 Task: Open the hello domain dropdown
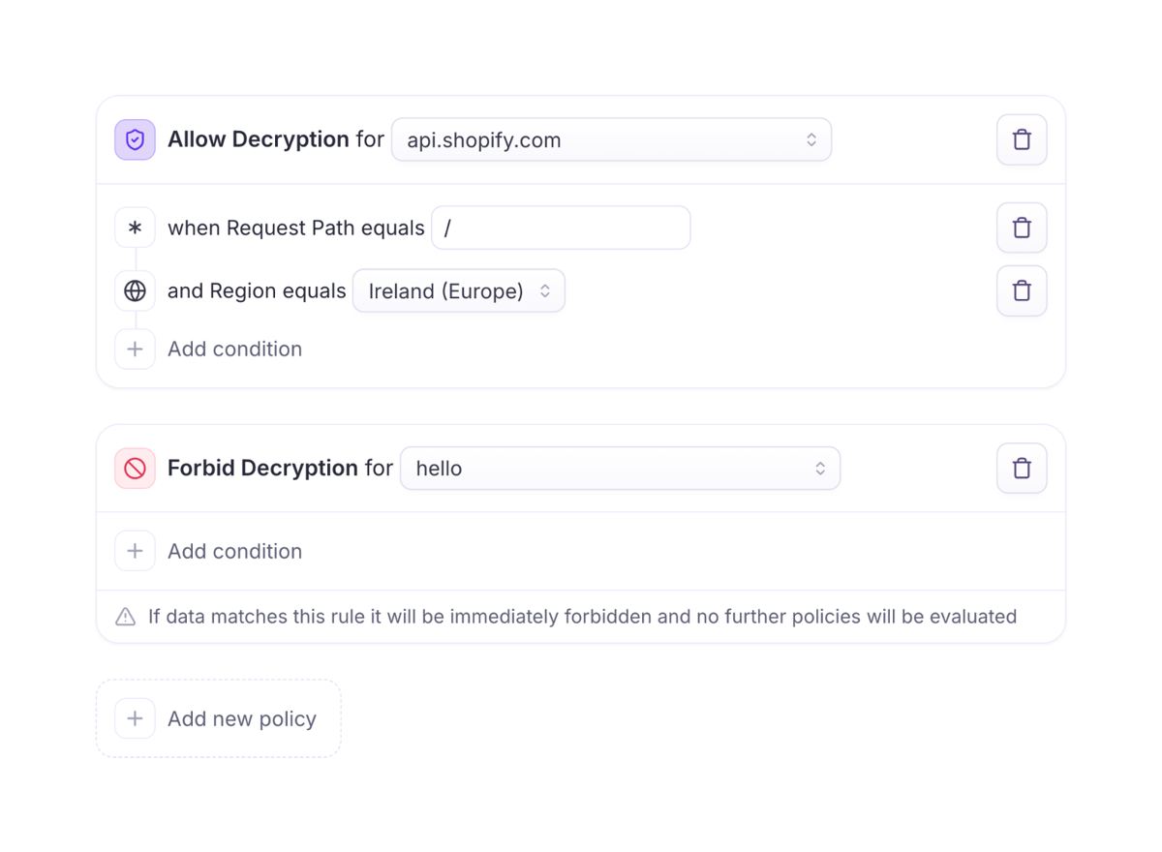620,468
